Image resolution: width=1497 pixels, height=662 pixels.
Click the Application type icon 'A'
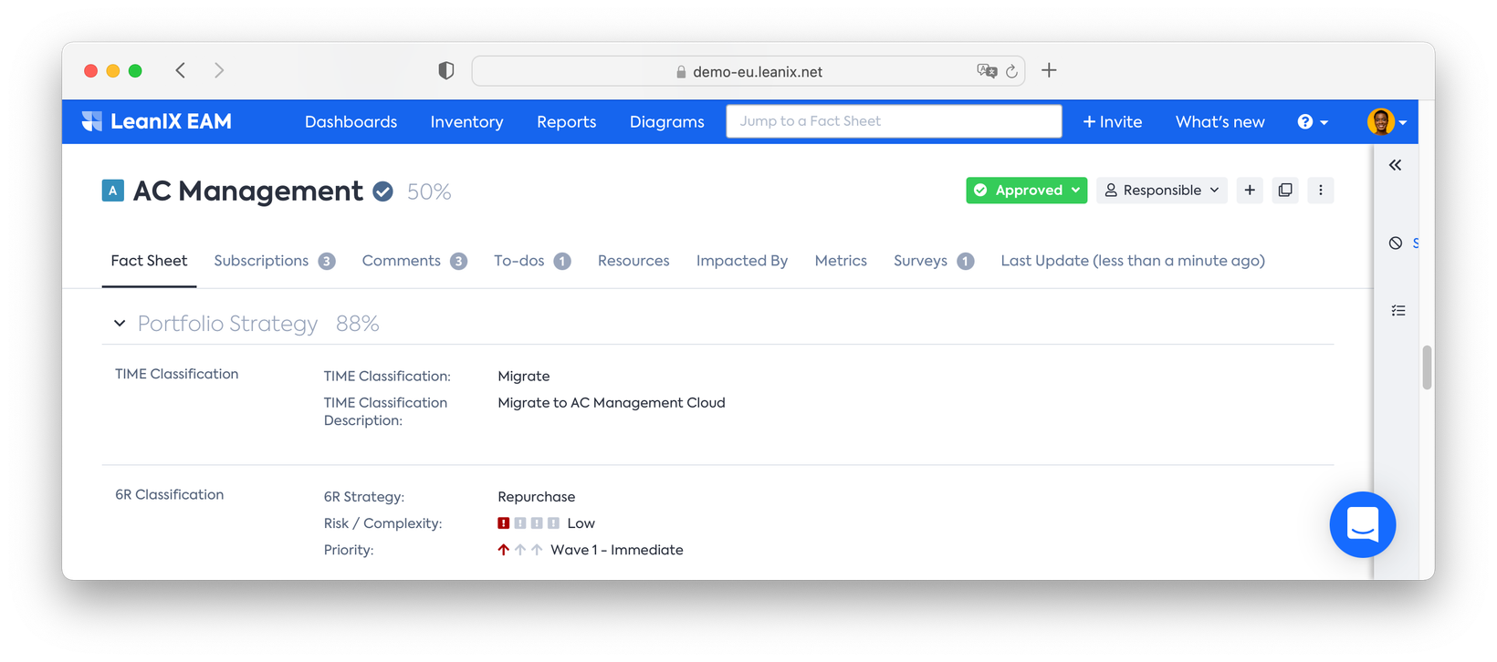(112, 191)
